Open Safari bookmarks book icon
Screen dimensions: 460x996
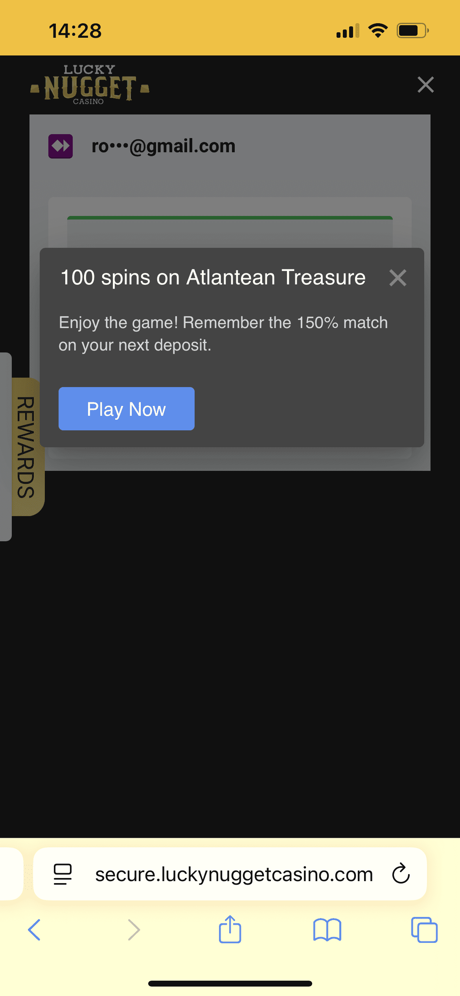[x=327, y=930]
